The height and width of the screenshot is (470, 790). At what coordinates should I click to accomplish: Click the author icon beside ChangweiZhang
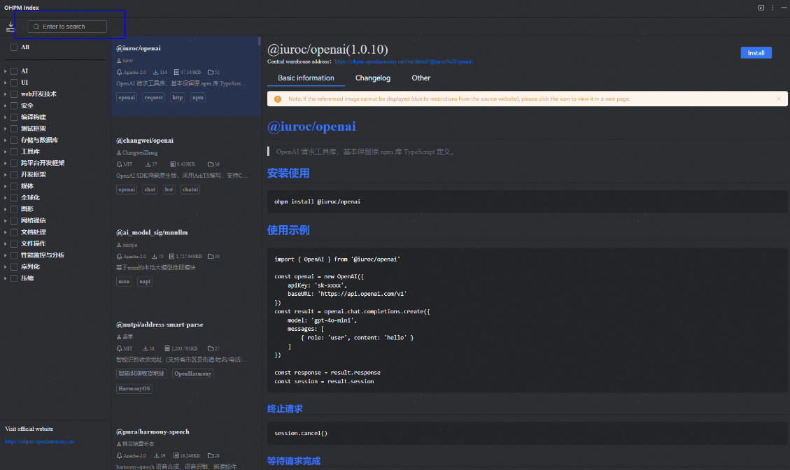(x=119, y=152)
